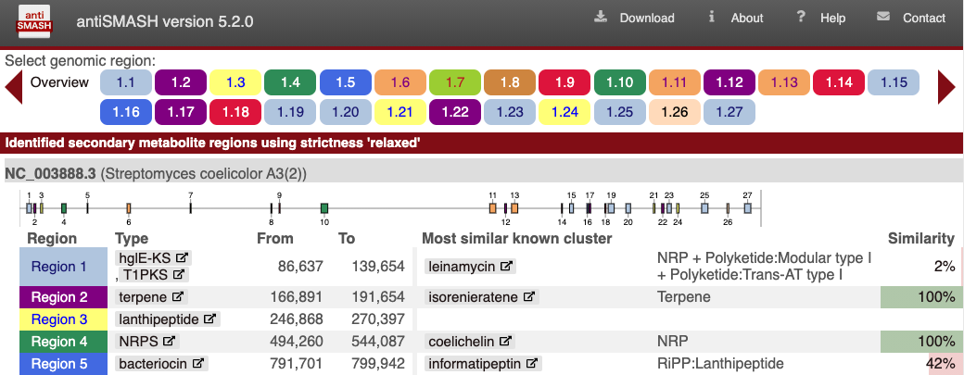Open the NRPS type external link icon
Screen dimensions: 964x375
pyautogui.click(x=169, y=341)
